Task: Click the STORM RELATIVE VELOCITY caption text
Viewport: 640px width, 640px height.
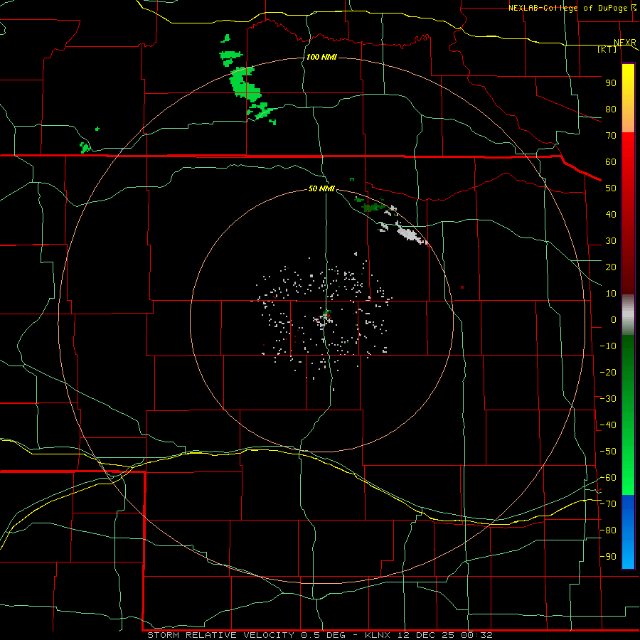Action: point(220,635)
